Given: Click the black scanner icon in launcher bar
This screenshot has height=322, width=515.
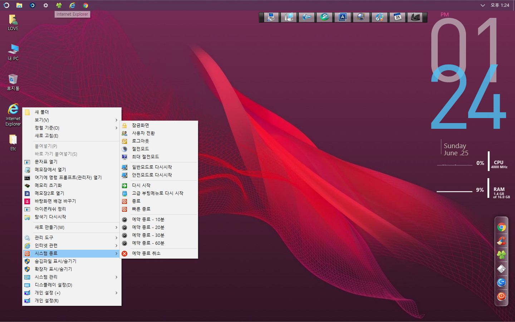Looking at the screenshot, I should [x=415, y=17].
